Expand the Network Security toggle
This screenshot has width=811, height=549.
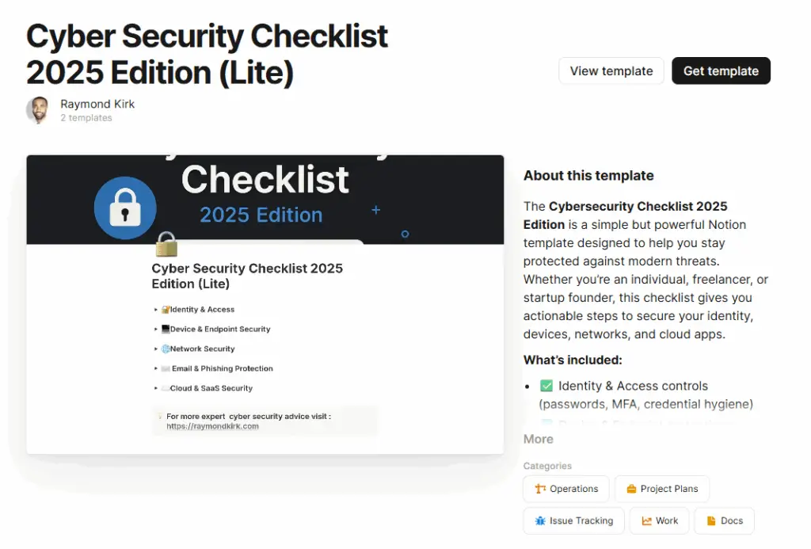click(x=156, y=349)
